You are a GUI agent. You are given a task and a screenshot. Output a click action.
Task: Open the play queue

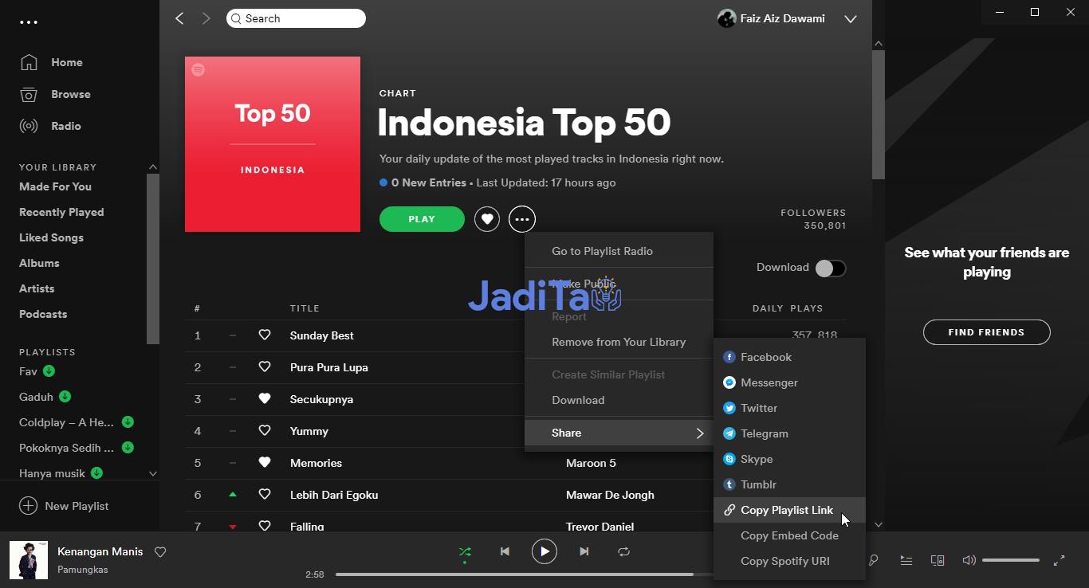pos(906,560)
